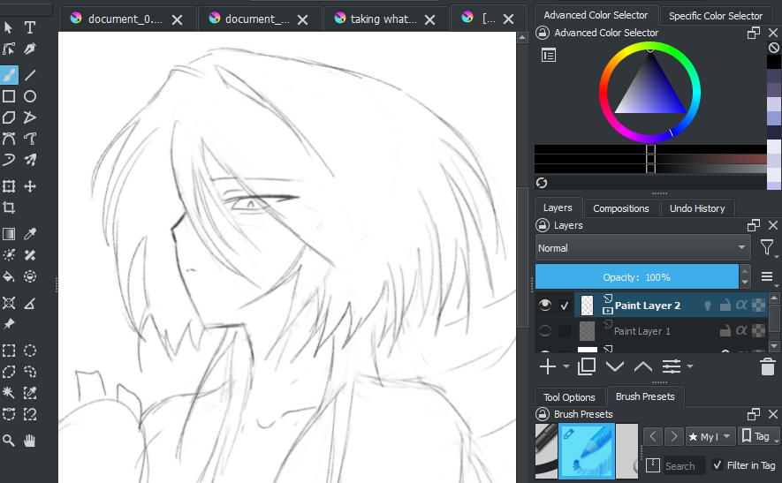782x483 pixels.
Task: Open the layer filter funnel dropdown
Action: [767, 248]
